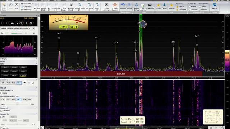Open the Visual Gain menu
This screenshot has width=230, height=129.
pyautogui.click(x=56, y=7)
